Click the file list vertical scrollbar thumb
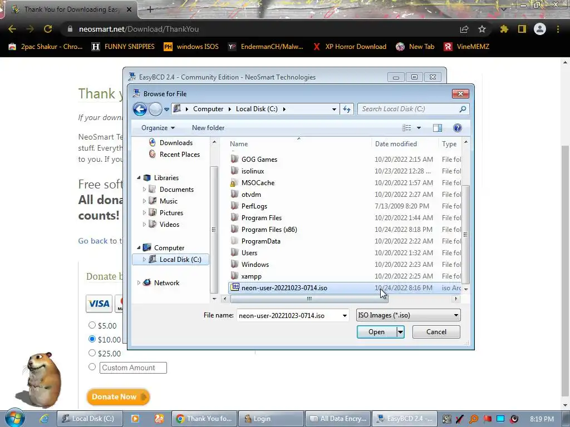570x427 pixels. coord(466,234)
